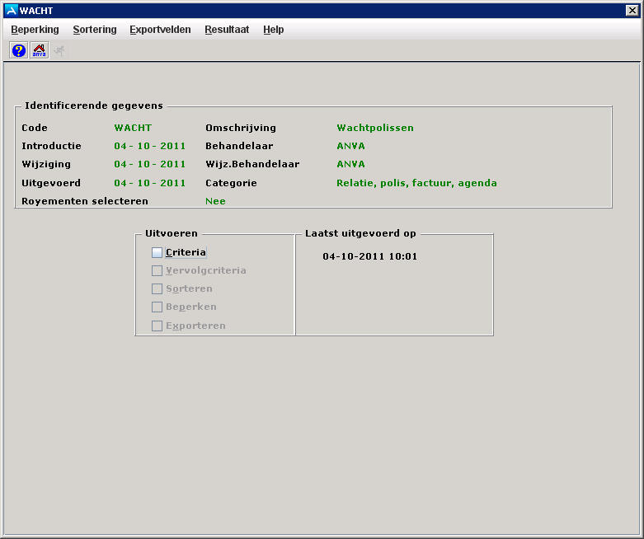Open the Beperking menu
This screenshot has height=539, width=644.
(x=35, y=30)
